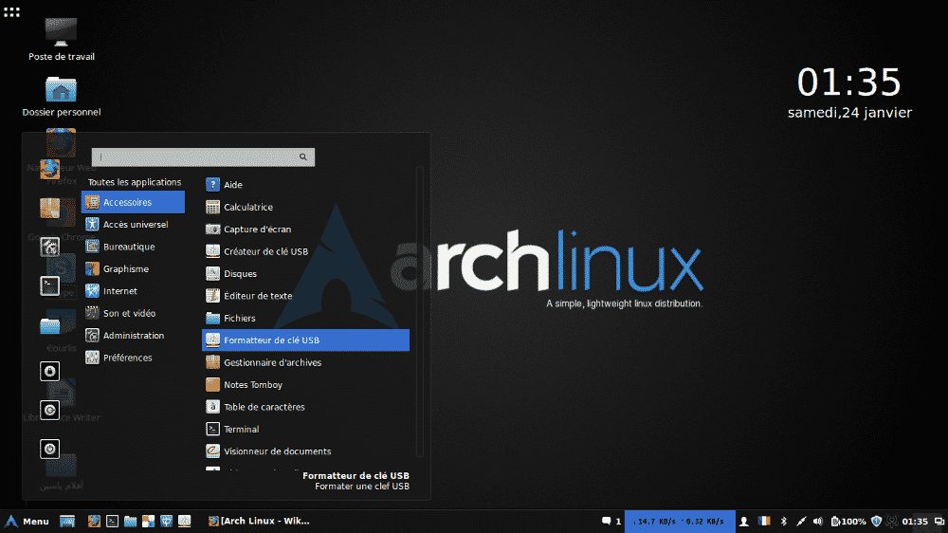948x533 pixels.
Task: Click the French flag keyboard layout indicator
Action: (x=764, y=521)
